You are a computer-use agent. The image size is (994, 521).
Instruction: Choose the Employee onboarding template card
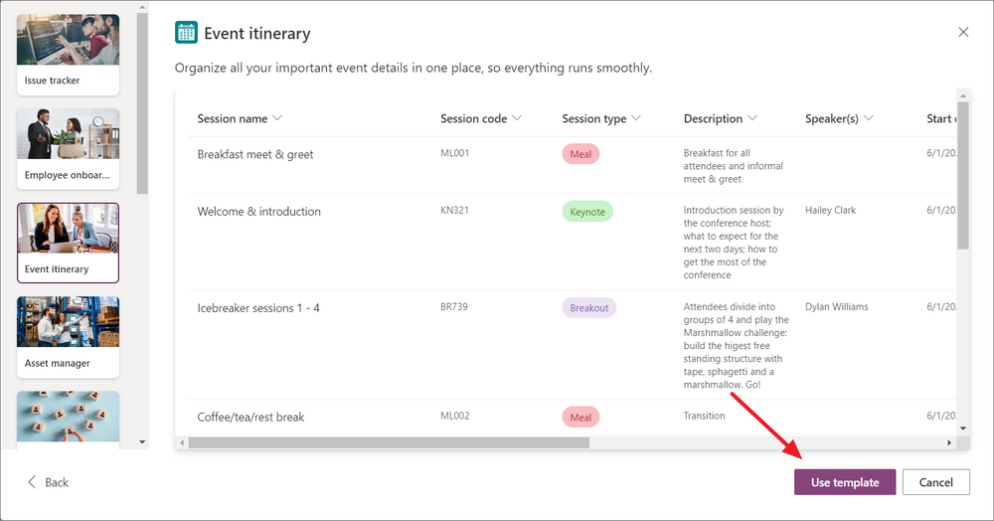coord(68,149)
